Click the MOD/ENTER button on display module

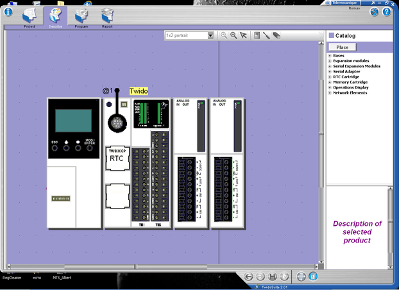pos(90,148)
